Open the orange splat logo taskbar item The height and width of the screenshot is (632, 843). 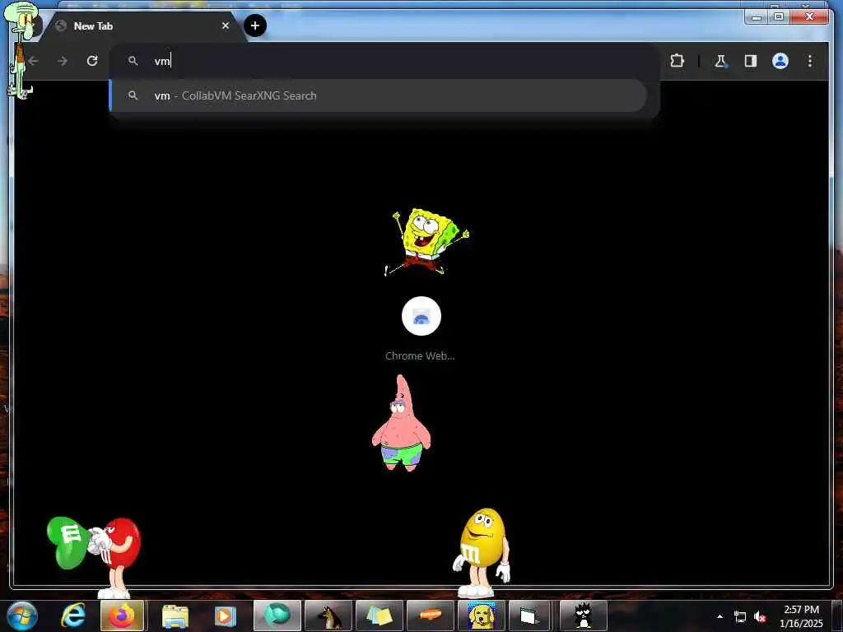(430, 616)
